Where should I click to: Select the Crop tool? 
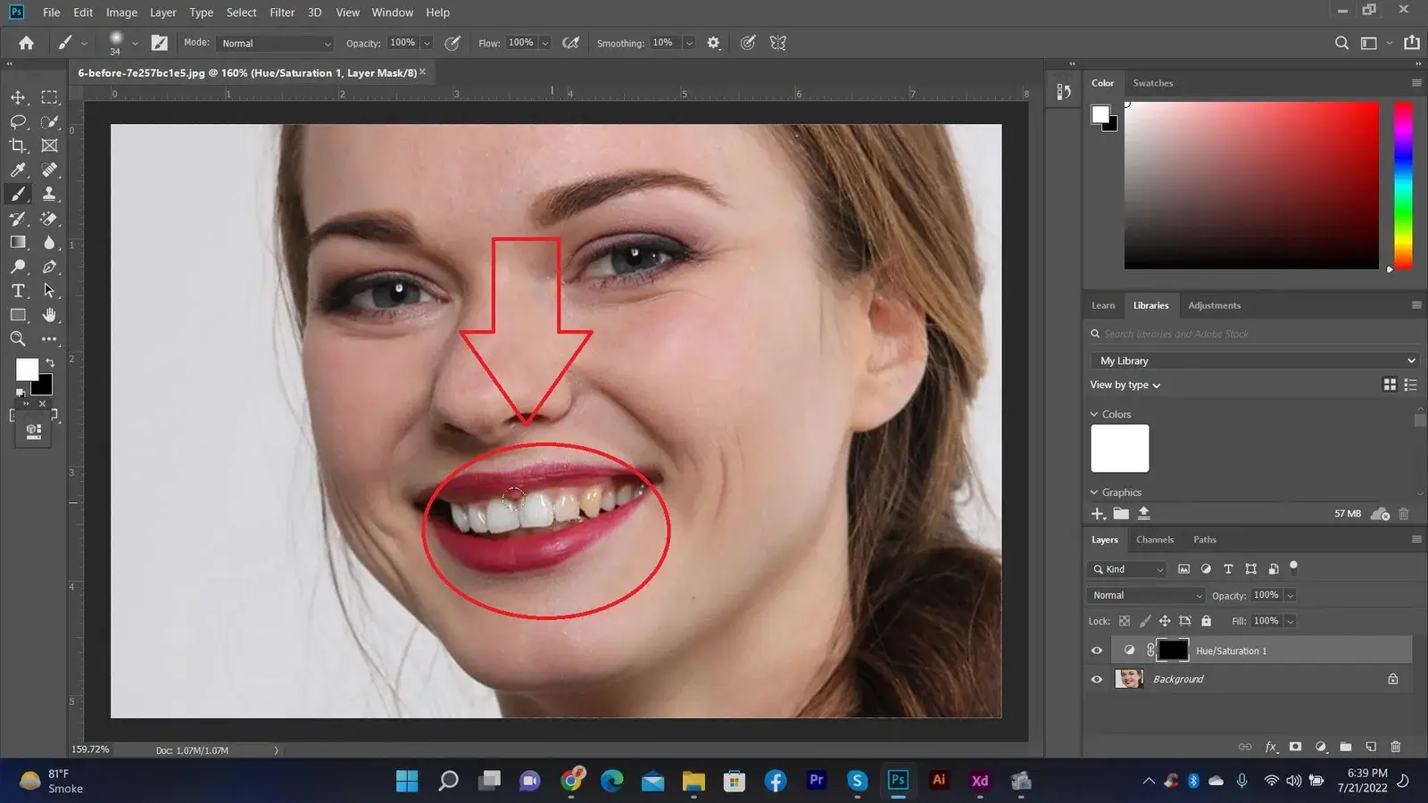point(18,145)
